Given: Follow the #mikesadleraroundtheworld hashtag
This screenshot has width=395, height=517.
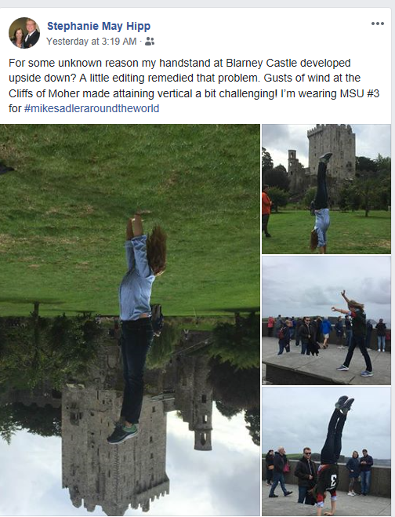Looking at the screenshot, I should click(92, 108).
